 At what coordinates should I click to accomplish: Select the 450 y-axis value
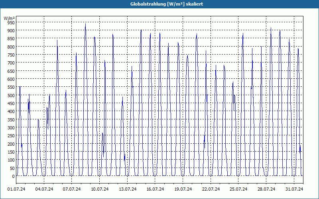(x=11, y=103)
